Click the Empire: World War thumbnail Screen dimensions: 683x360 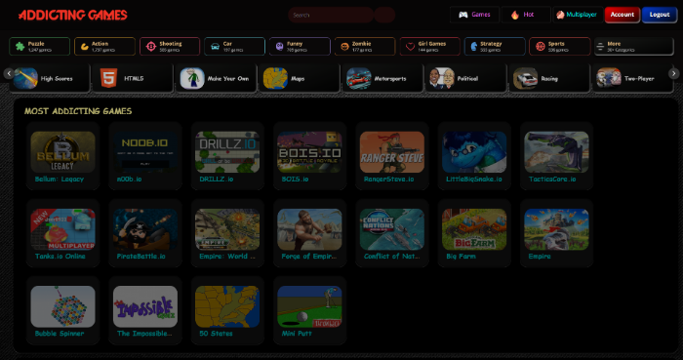(227, 229)
